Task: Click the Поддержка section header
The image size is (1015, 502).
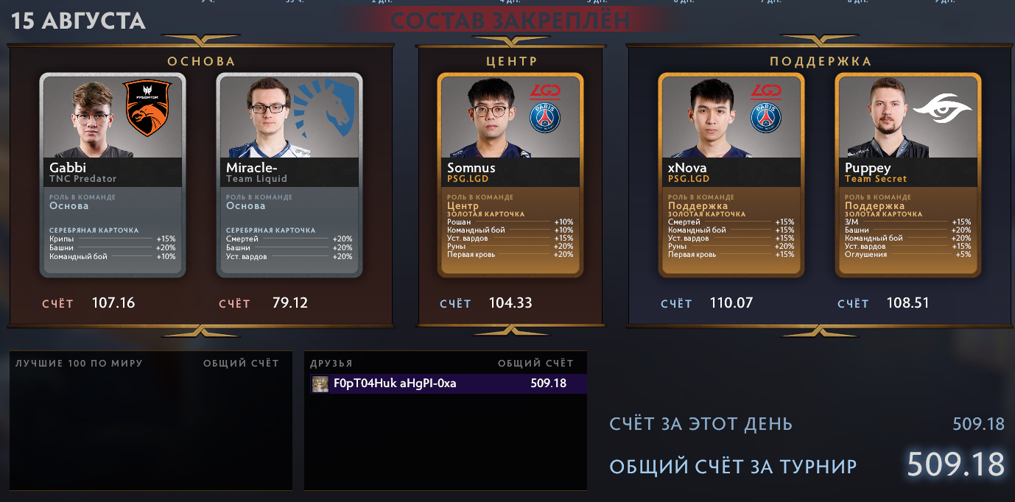Action: tap(821, 61)
